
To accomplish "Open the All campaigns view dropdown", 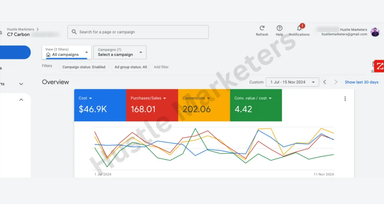I will coord(66,52).
